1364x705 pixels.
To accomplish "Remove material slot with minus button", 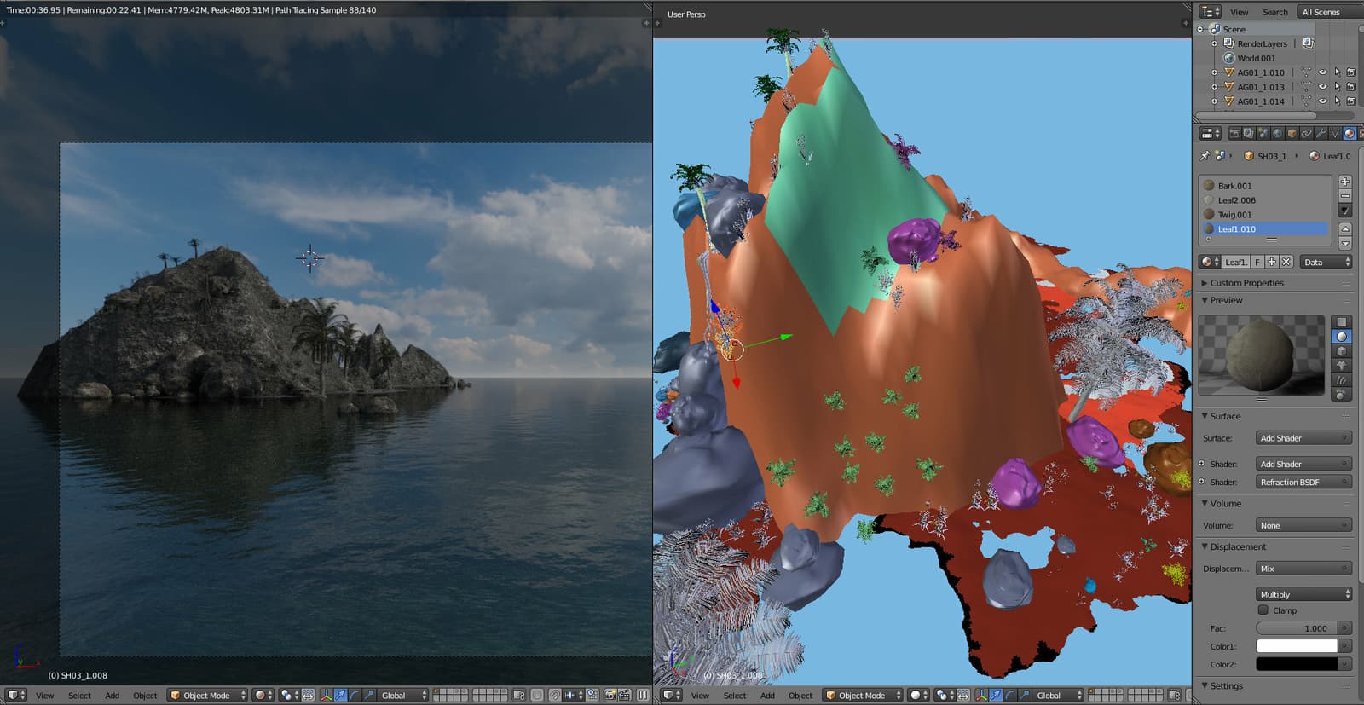I will pos(1345,196).
